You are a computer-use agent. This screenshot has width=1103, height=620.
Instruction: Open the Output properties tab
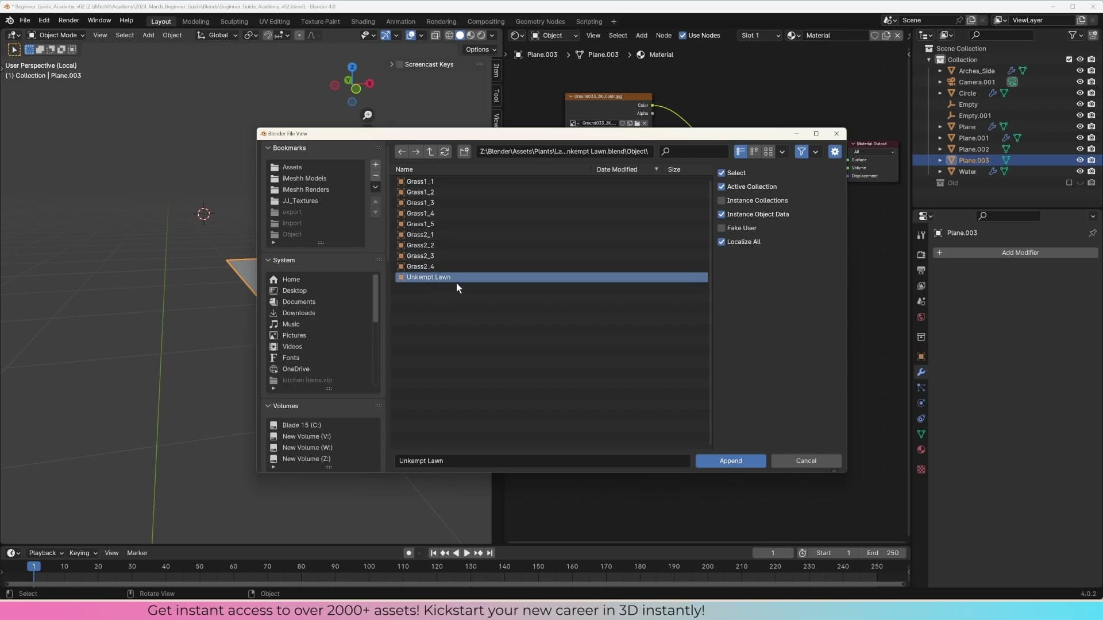click(921, 270)
